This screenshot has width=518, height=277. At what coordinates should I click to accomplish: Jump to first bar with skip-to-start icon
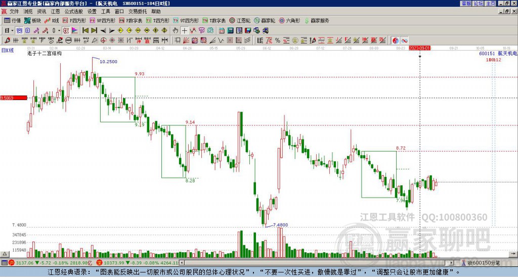click(x=85, y=30)
